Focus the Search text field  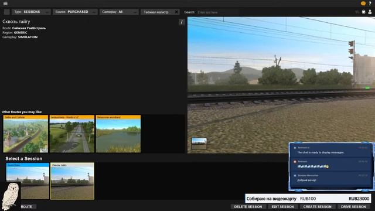point(218,12)
